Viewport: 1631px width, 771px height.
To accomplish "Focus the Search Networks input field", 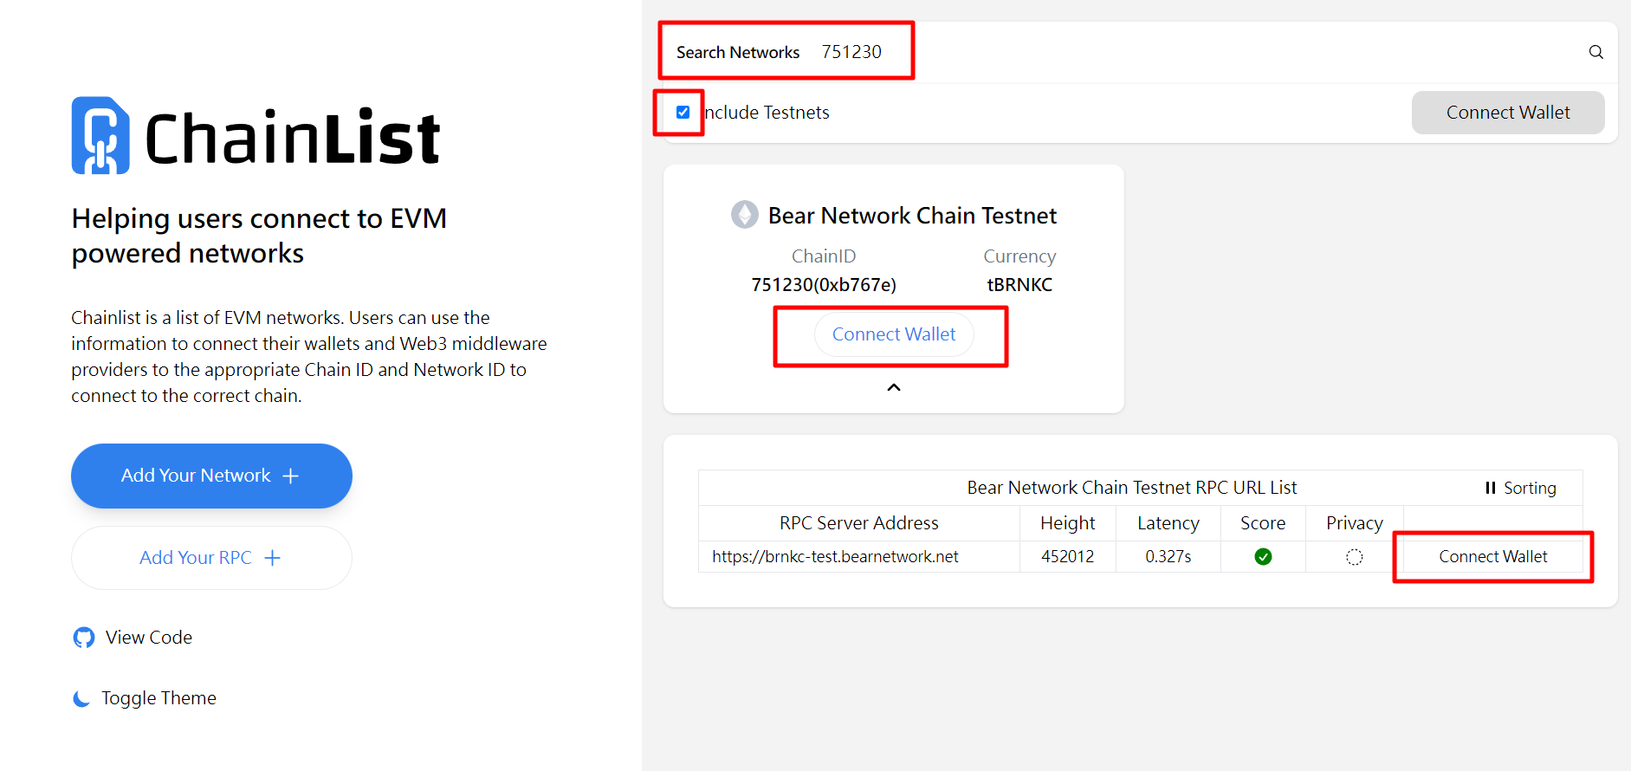I will coord(1126,52).
